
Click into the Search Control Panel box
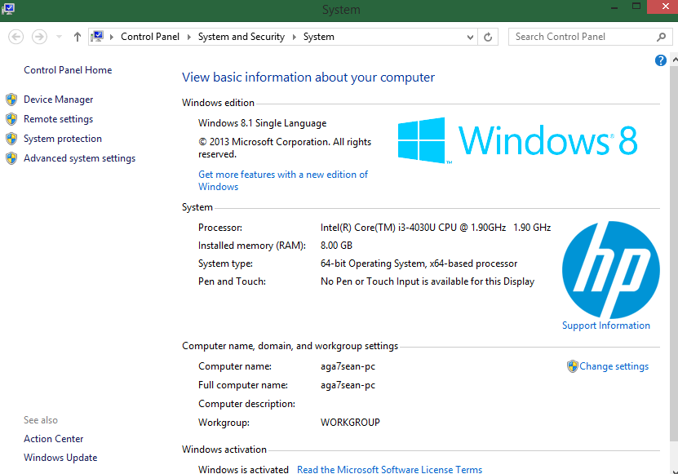pyautogui.click(x=579, y=37)
